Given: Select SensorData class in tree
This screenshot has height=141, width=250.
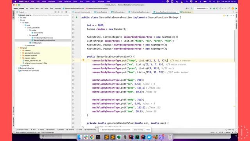Looking at the screenshot, I should [x=38, y=33].
